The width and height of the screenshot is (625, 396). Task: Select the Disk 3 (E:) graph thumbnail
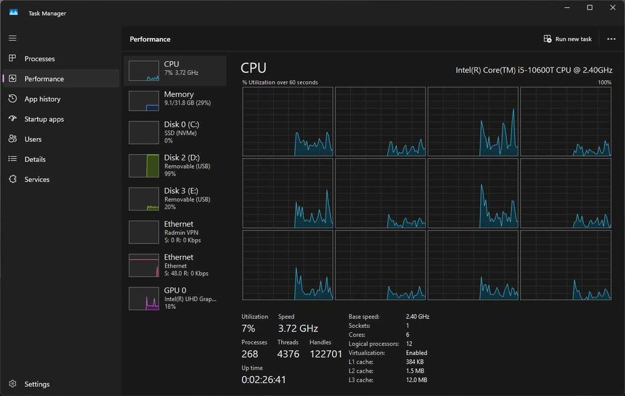[144, 199]
